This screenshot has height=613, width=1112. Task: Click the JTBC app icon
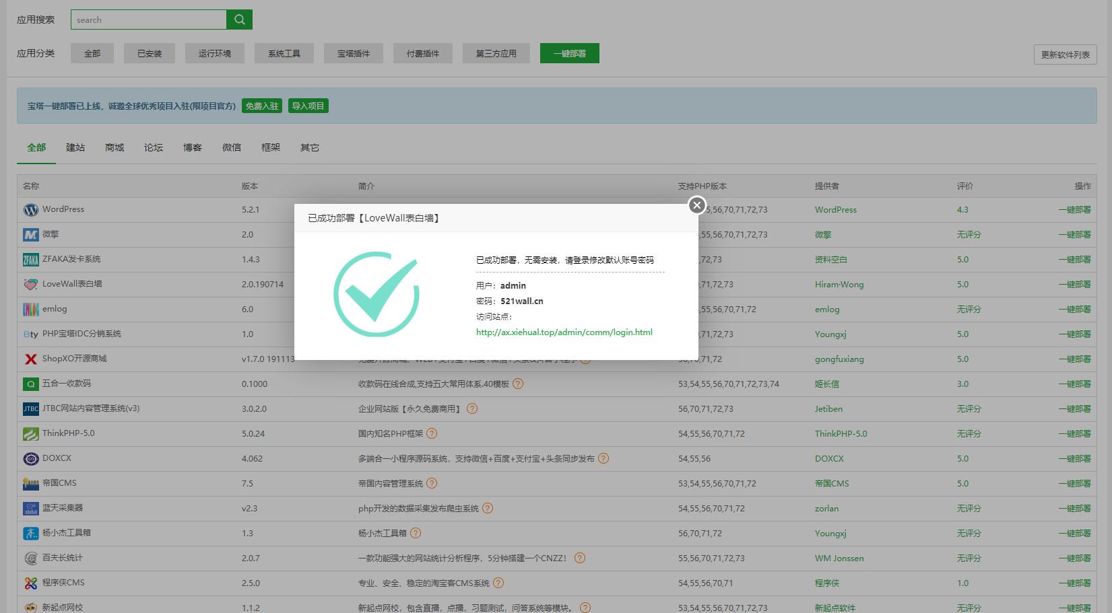(31, 409)
